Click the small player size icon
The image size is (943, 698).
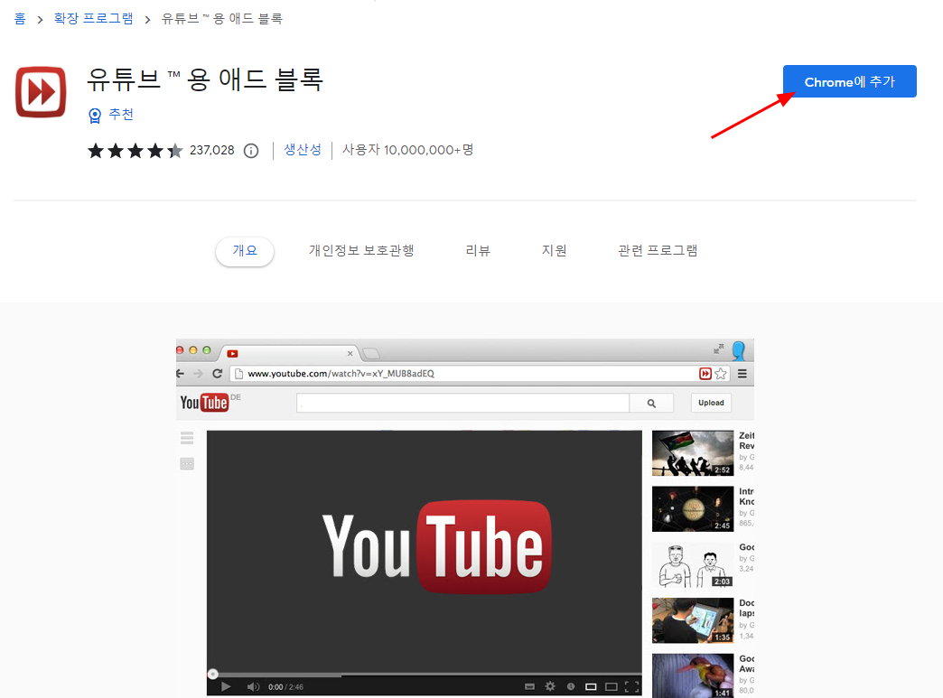(x=591, y=686)
